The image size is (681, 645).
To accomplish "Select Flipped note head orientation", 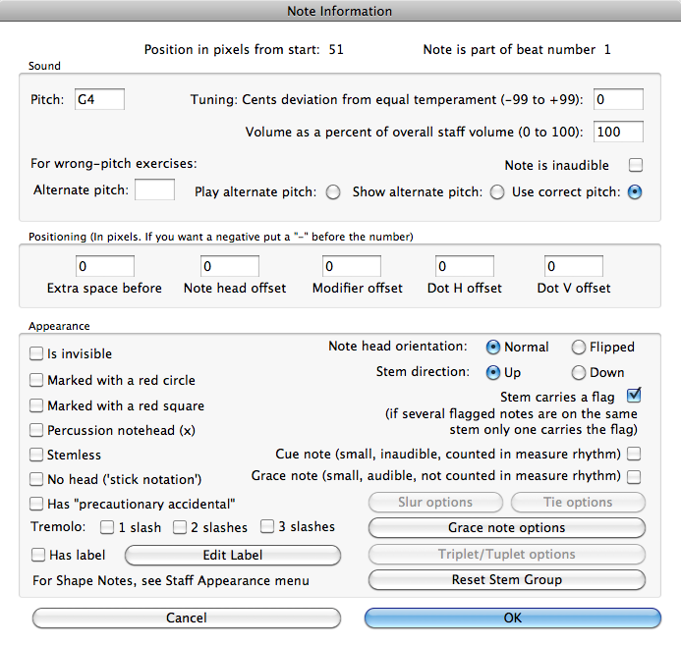I will 579,348.
